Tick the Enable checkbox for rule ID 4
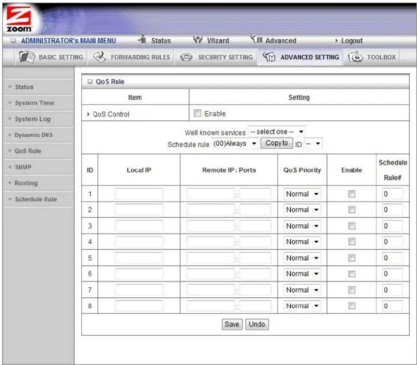 [x=352, y=242]
